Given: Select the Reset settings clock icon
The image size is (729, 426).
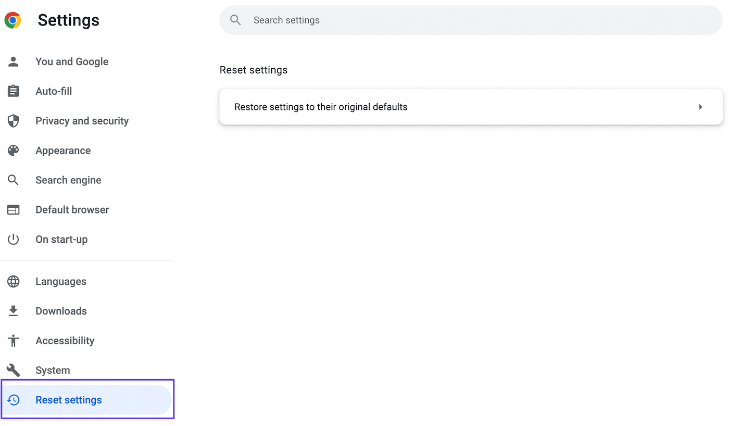Looking at the screenshot, I should tap(13, 399).
